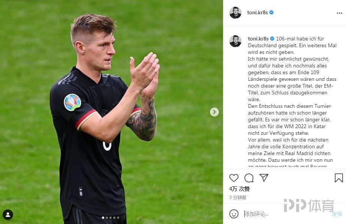
Task: Click the verified badge in the header
Action: [271, 13]
